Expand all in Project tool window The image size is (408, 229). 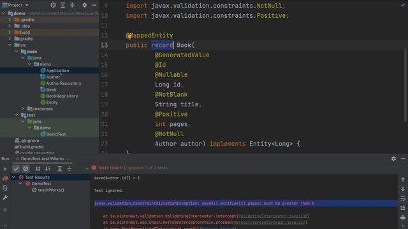(62, 5)
